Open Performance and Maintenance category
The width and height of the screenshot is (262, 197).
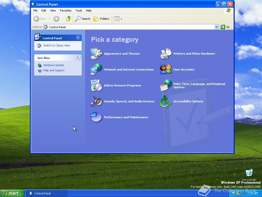tap(126, 117)
